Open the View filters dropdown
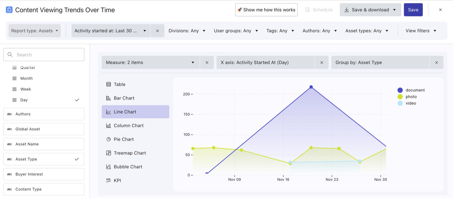The height and width of the screenshot is (198, 453). tap(421, 31)
